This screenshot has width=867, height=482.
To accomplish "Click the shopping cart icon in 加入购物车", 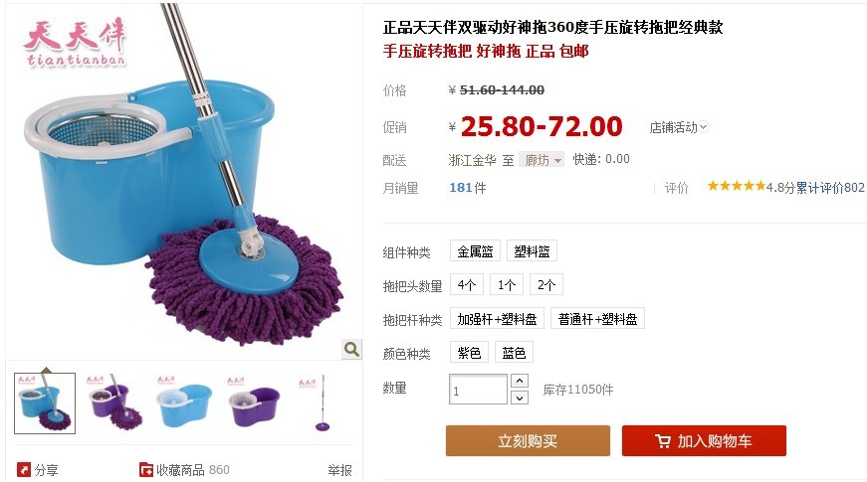I will [662, 441].
